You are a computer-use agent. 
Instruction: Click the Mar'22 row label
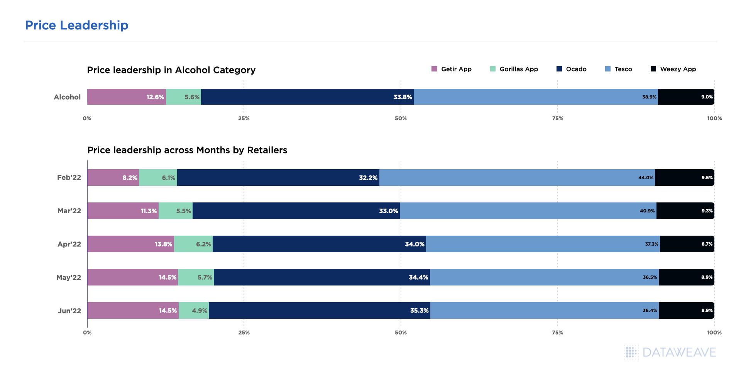click(x=69, y=211)
